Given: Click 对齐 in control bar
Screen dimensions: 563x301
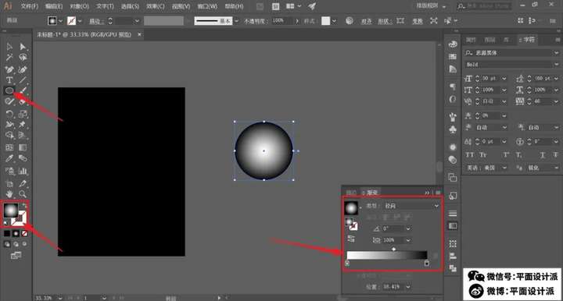Looking at the screenshot, I should [x=366, y=22].
